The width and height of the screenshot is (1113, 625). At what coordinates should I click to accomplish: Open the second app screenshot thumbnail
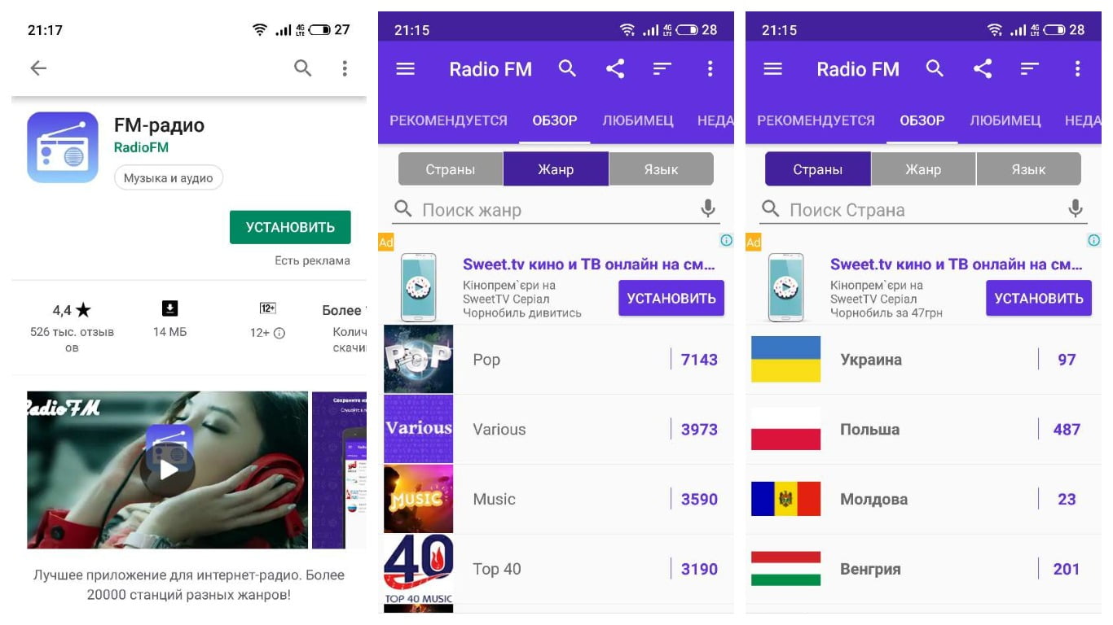click(339, 470)
